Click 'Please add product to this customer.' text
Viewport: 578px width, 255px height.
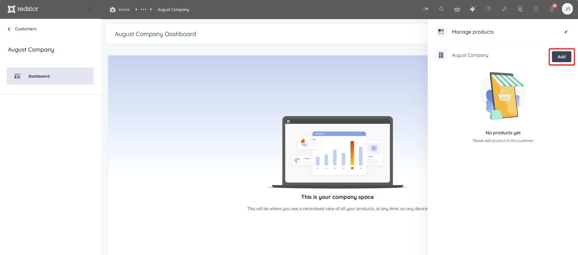click(x=503, y=141)
